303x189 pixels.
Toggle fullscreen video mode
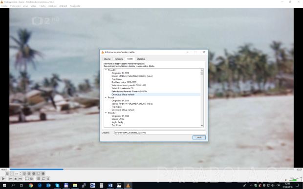27,179
